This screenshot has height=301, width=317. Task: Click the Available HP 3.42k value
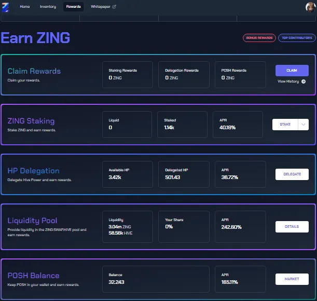pyautogui.click(x=115, y=177)
